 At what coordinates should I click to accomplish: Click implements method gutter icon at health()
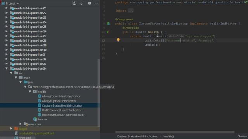(x=108, y=32)
